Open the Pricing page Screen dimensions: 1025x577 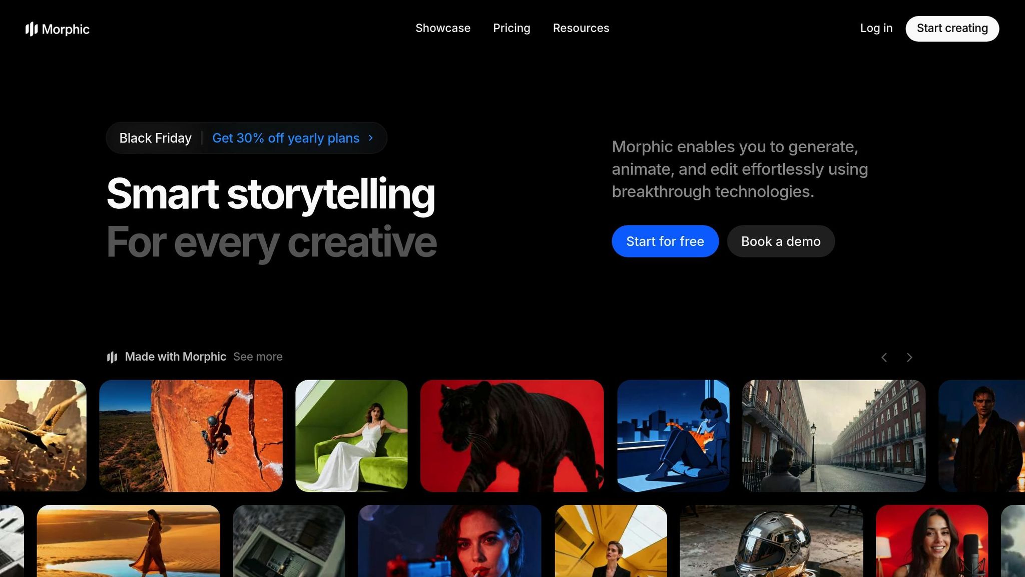point(511,28)
